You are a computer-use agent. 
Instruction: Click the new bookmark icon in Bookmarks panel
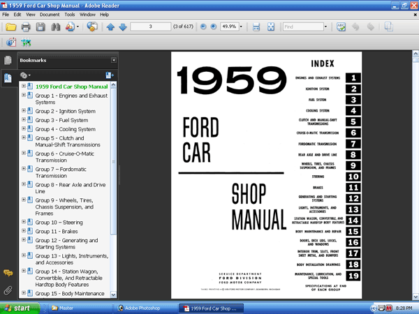(x=110, y=75)
